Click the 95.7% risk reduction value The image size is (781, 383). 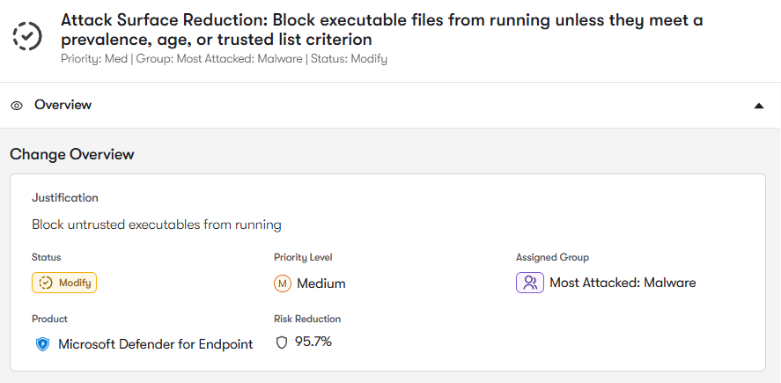coord(313,342)
